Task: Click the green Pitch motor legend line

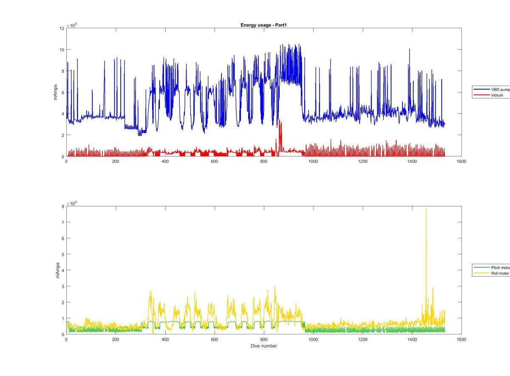Action: click(x=482, y=268)
